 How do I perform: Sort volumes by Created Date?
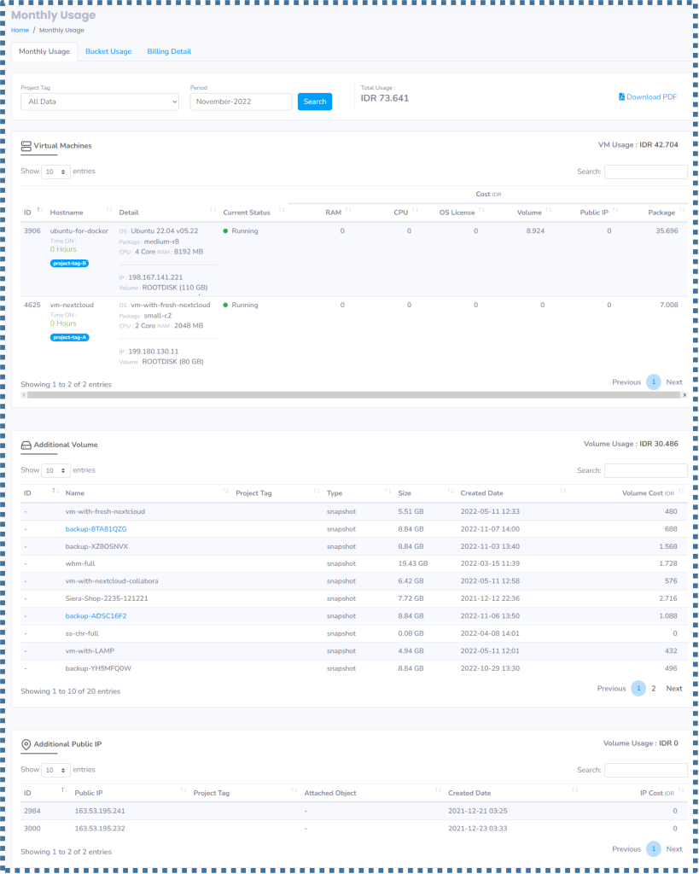[x=562, y=492]
